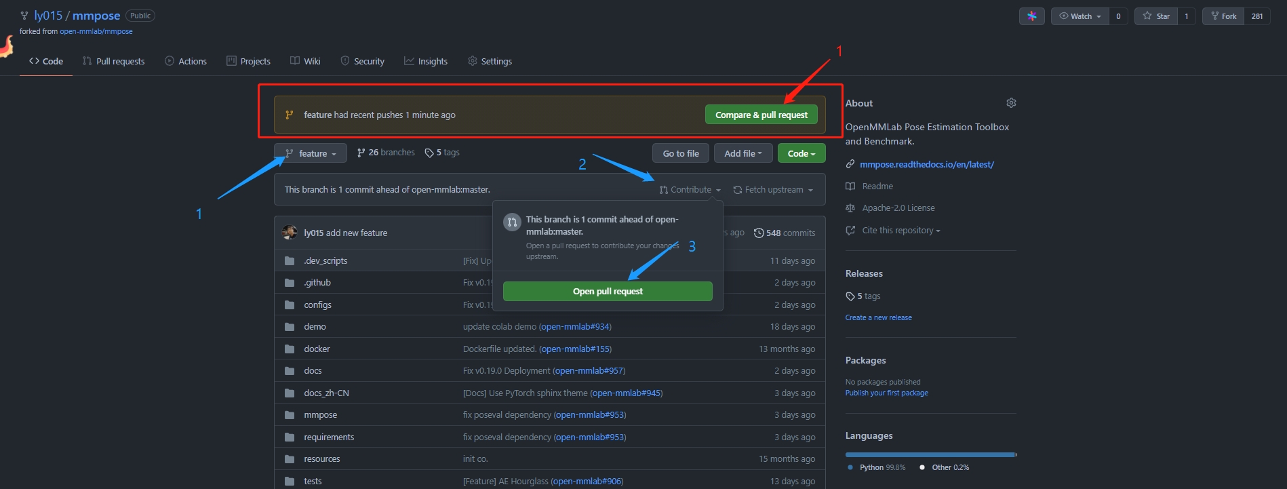This screenshot has height=489, width=1287.
Task: Click the ly015 avatar thumbnail
Action: coord(290,233)
